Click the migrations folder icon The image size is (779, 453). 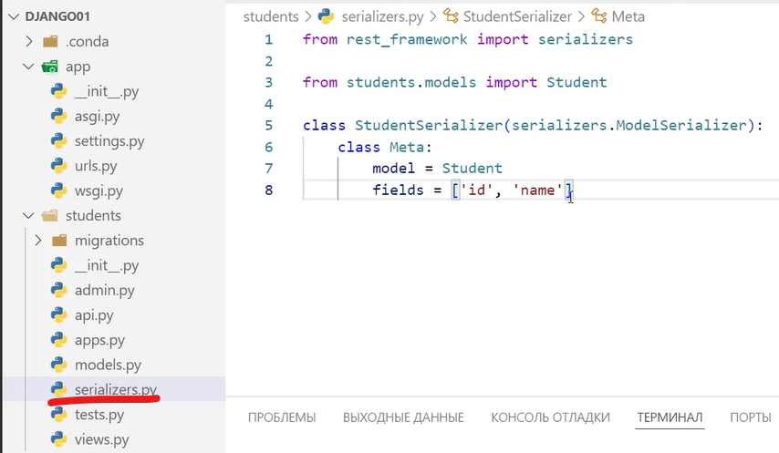point(59,241)
